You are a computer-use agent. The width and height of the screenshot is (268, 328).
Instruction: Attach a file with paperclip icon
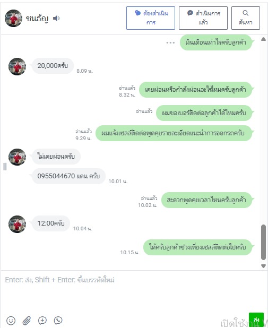[27, 320]
